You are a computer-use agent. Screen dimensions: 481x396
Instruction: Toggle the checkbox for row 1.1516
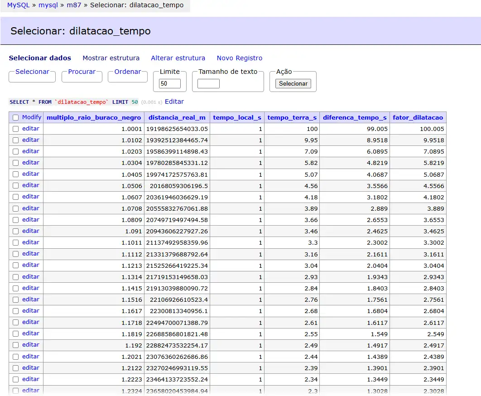16,300
